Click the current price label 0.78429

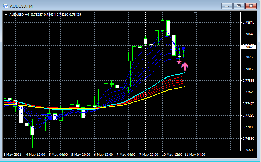pos(248,47)
